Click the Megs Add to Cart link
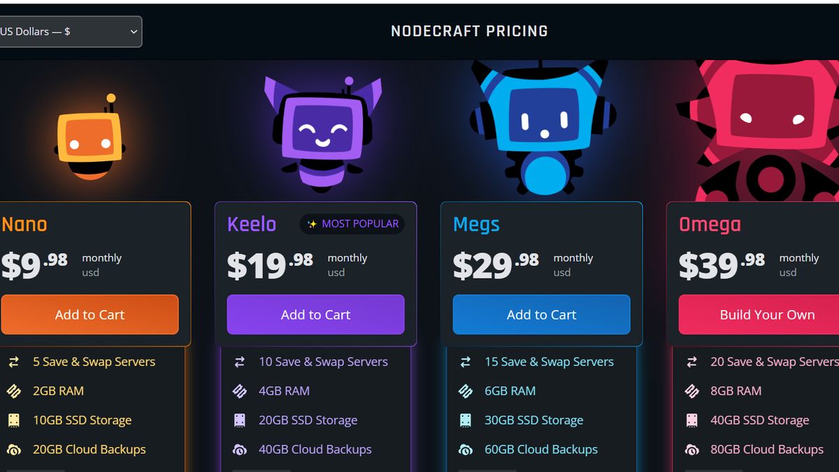This screenshot has height=472, width=839. [541, 314]
